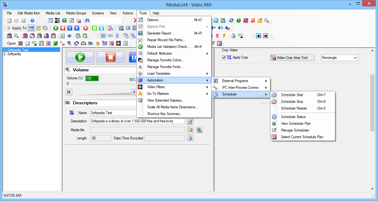
Task: Click the large red stop button
Action: coord(110,57)
